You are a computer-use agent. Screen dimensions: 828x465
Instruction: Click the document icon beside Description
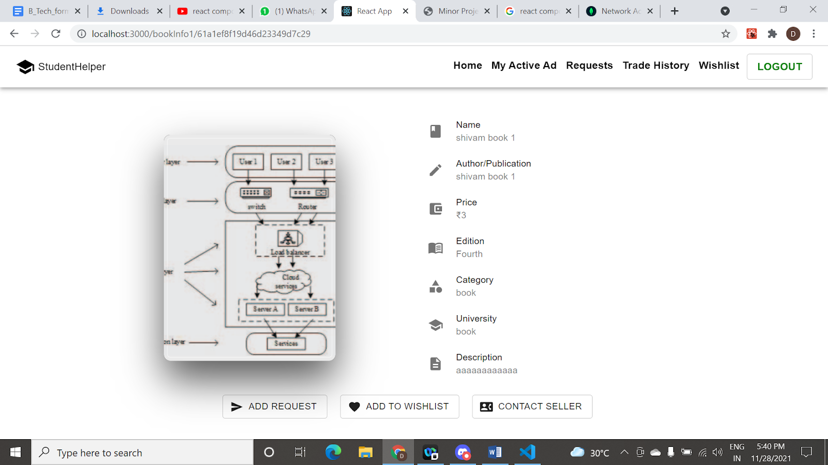[436, 364]
